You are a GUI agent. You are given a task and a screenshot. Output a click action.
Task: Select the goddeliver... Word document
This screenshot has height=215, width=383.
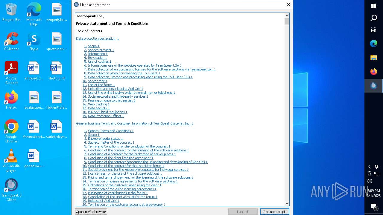tap(34, 159)
